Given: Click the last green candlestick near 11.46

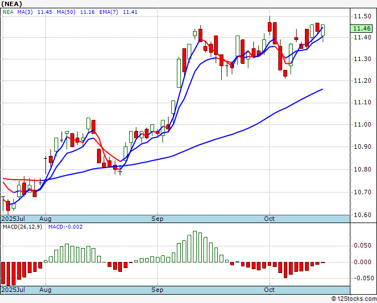Looking at the screenshot, I should point(323,31).
